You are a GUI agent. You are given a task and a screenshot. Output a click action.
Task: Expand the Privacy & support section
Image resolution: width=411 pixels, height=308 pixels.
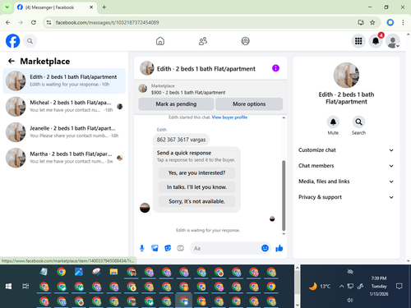(x=346, y=197)
